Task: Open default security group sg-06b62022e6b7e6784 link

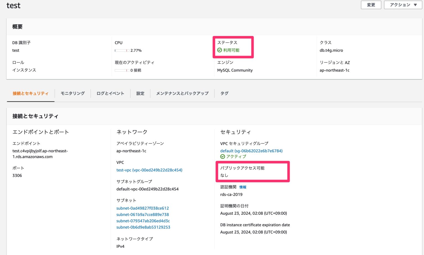Action: coord(251,151)
